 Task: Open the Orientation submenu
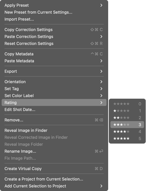(54, 82)
